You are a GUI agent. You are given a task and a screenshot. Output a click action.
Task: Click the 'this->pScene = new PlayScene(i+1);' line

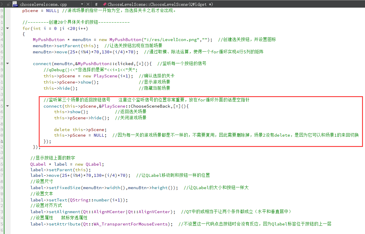109,76
